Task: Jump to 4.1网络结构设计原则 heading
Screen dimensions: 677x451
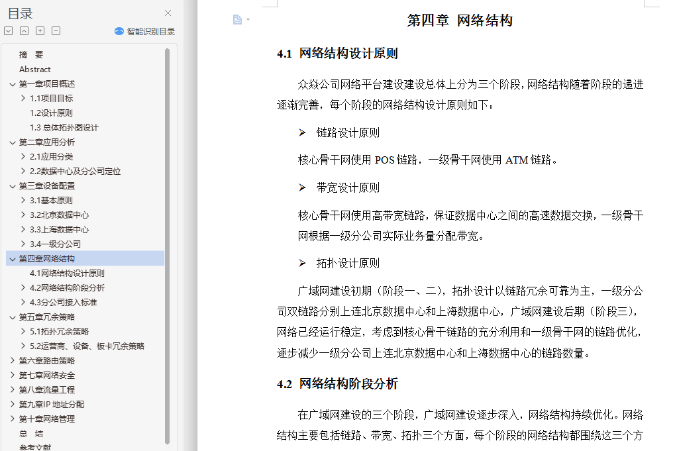Action: [x=67, y=274]
